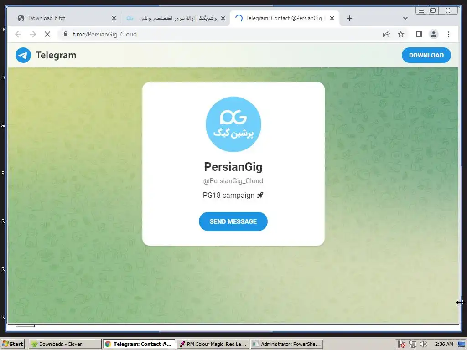Click the Chrome window close button

pyautogui.click(x=448, y=11)
